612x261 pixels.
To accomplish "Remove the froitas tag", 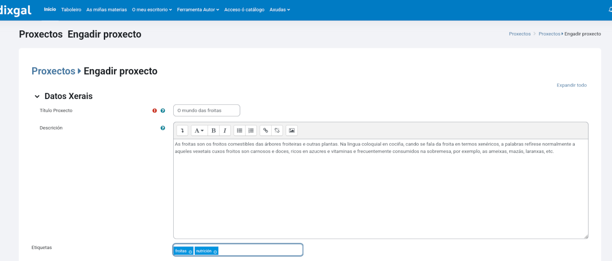I will [190, 252].
